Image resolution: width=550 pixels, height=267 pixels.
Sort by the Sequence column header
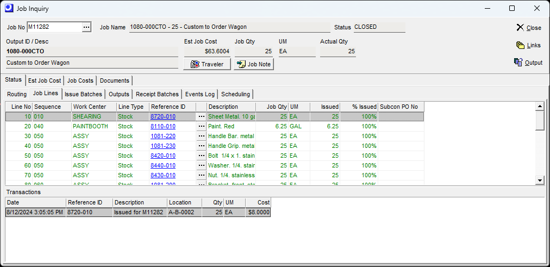click(52, 107)
